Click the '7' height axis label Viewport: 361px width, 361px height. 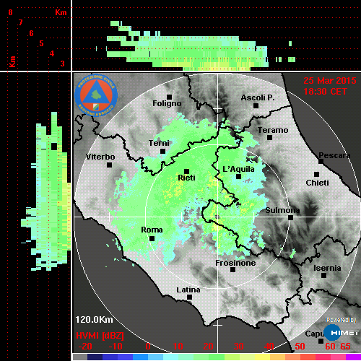21,22
